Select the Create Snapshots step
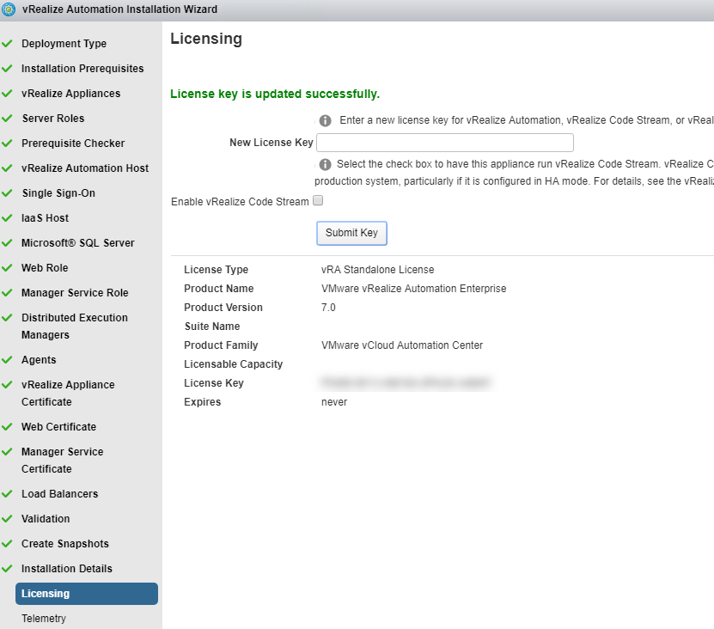Image resolution: width=714 pixels, height=629 pixels. point(64,544)
